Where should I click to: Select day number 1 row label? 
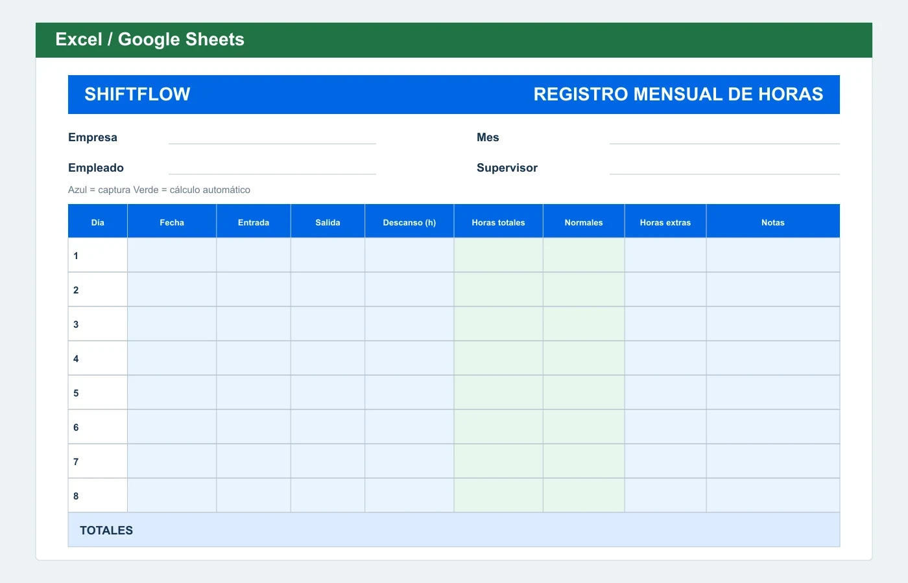click(98, 255)
